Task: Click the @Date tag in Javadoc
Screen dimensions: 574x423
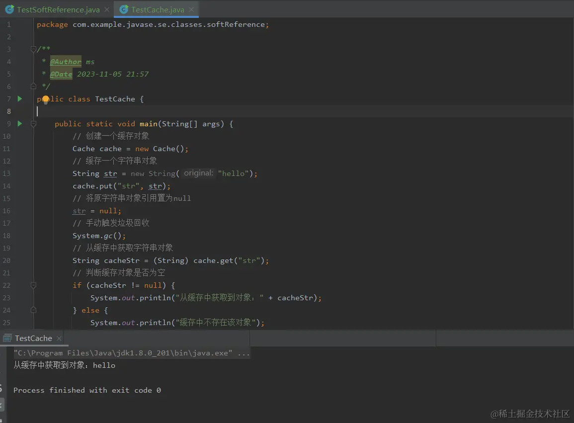Action: 61,75
